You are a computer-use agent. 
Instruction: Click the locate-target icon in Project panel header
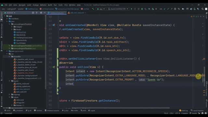click(33, 13)
